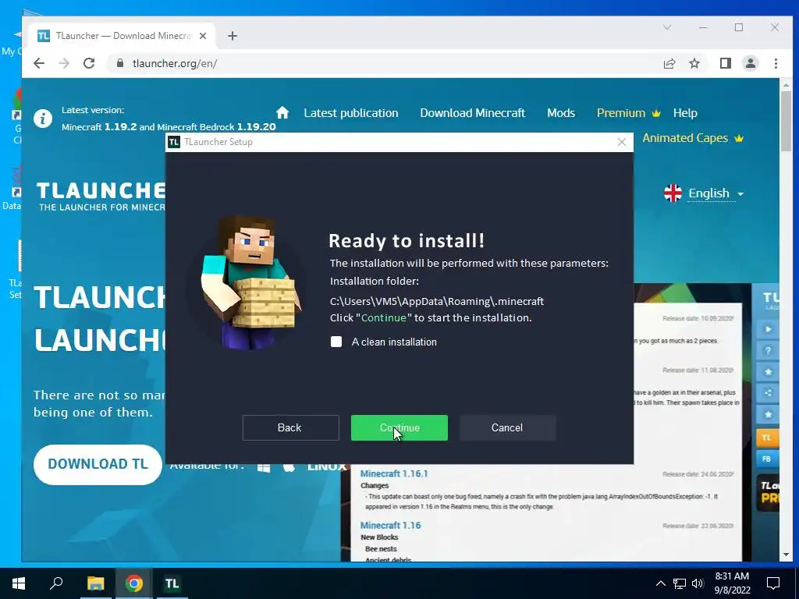Click the Apple platform icon on the page

click(x=289, y=467)
